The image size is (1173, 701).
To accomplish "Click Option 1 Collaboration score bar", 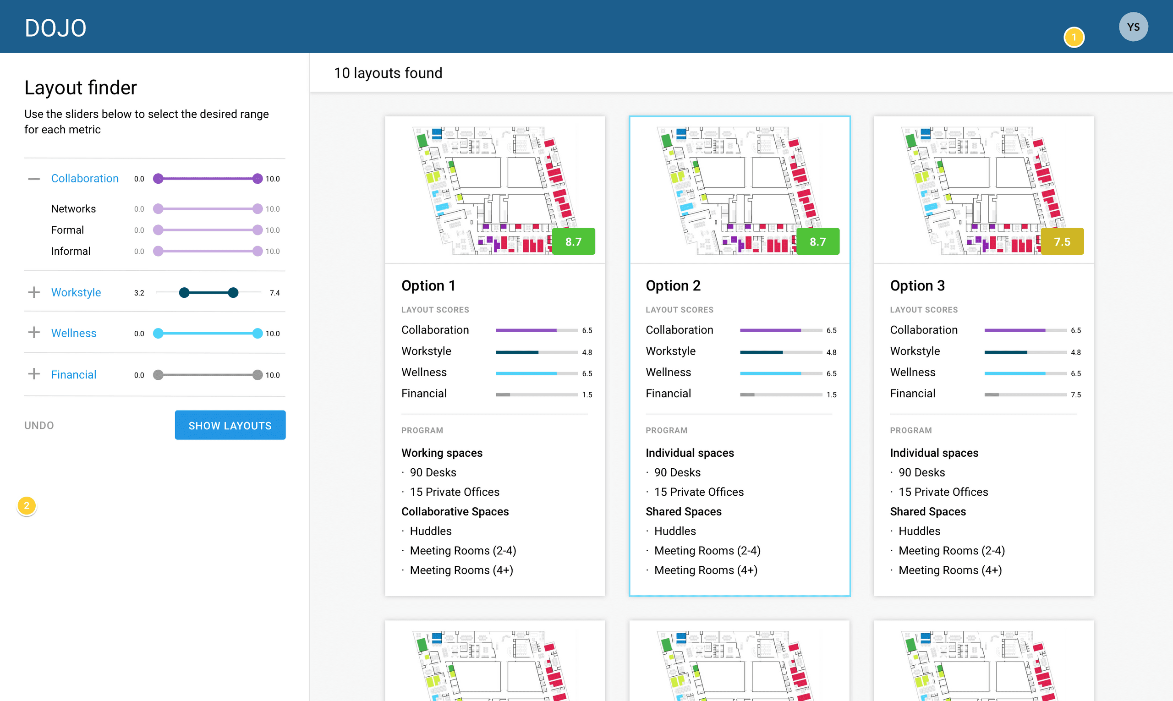I will coord(537,330).
